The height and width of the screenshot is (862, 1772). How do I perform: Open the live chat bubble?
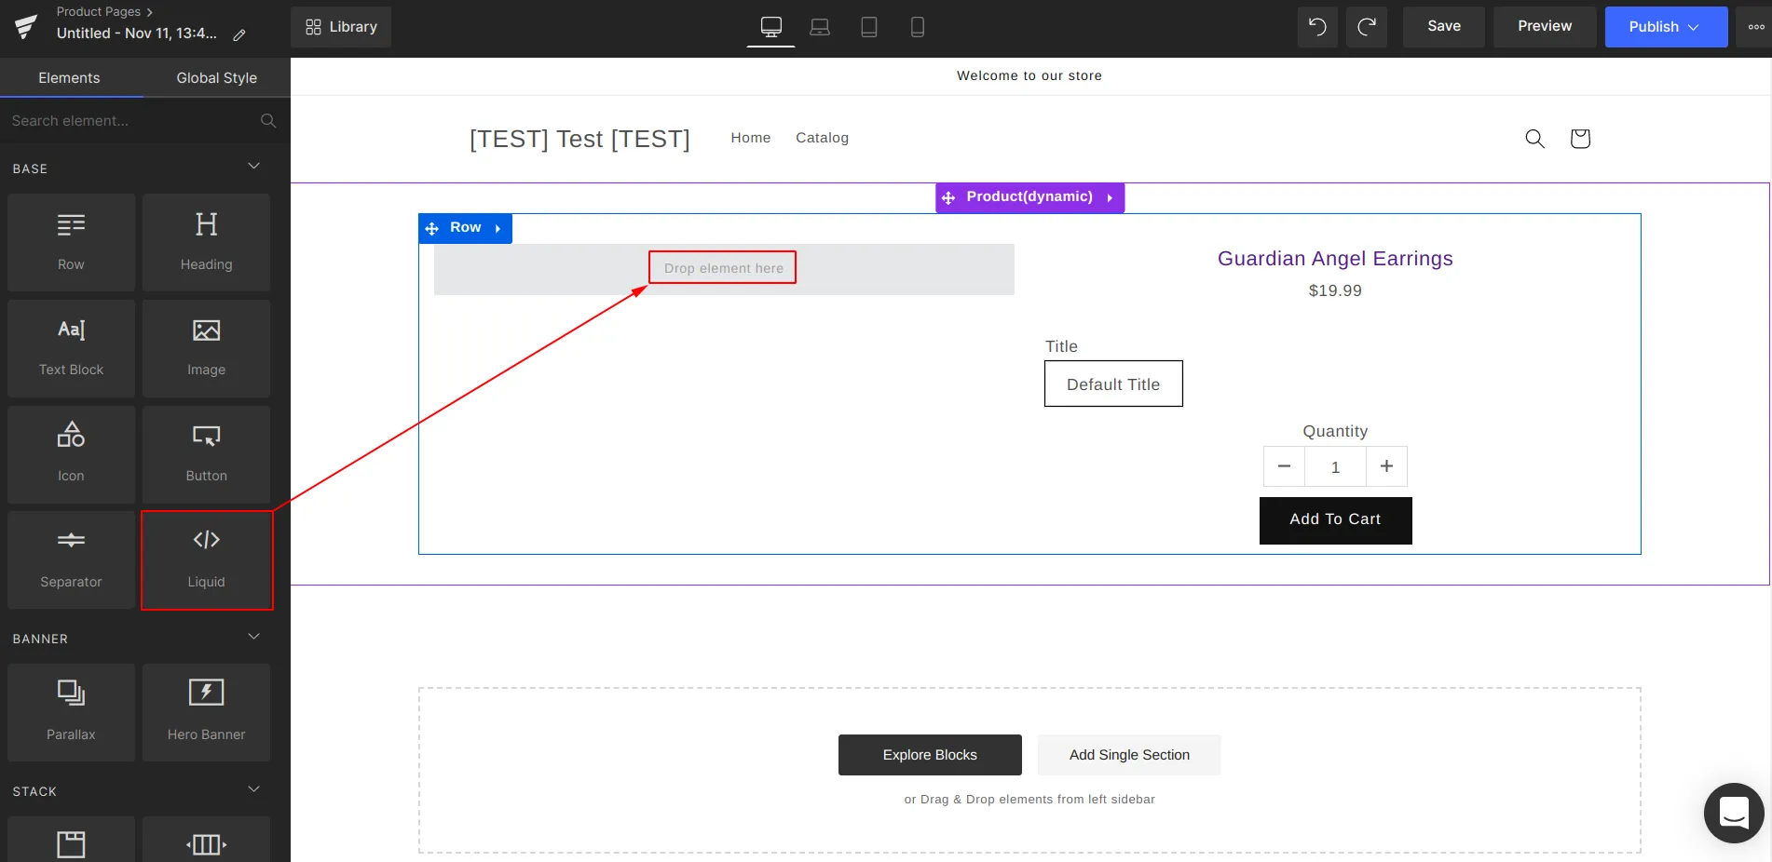pos(1733,812)
